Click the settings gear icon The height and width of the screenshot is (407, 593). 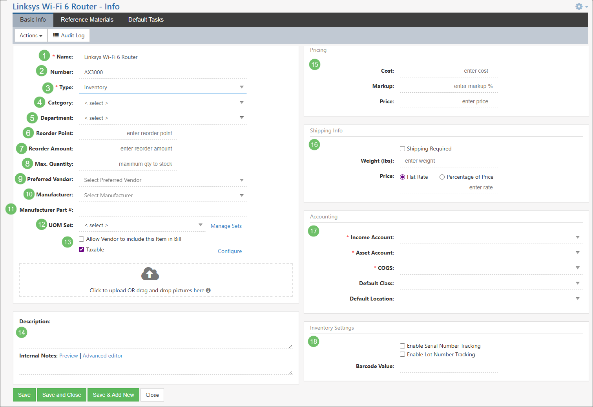pos(578,7)
